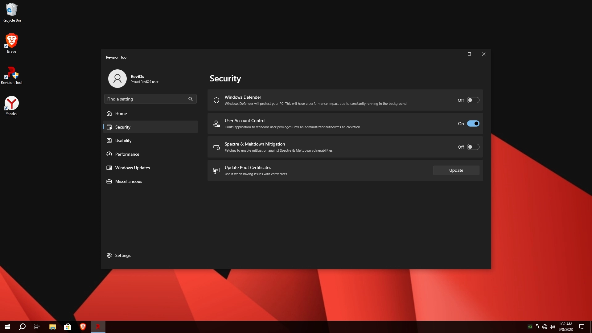
Task: Enable the Windows Defender toggle
Action: click(x=473, y=100)
